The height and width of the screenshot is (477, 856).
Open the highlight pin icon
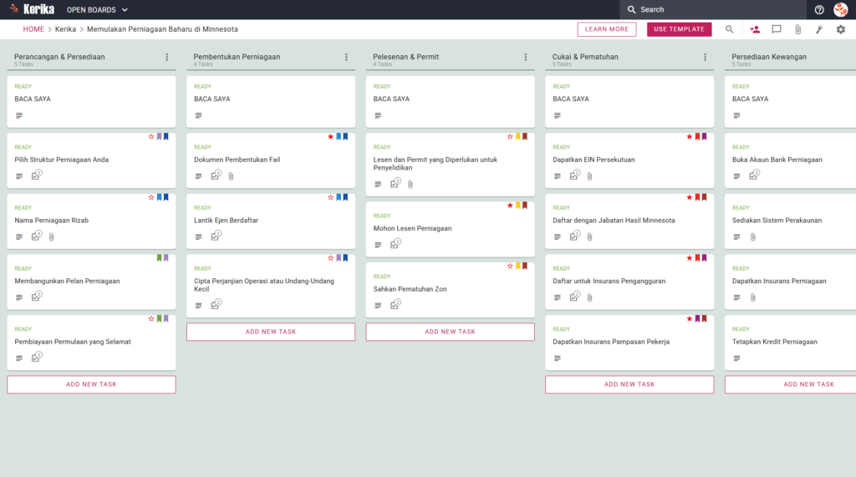(x=819, y=29)
